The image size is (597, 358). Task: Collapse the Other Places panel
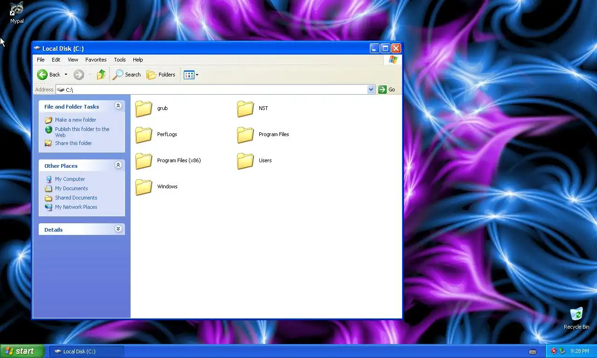coord(118,165)
